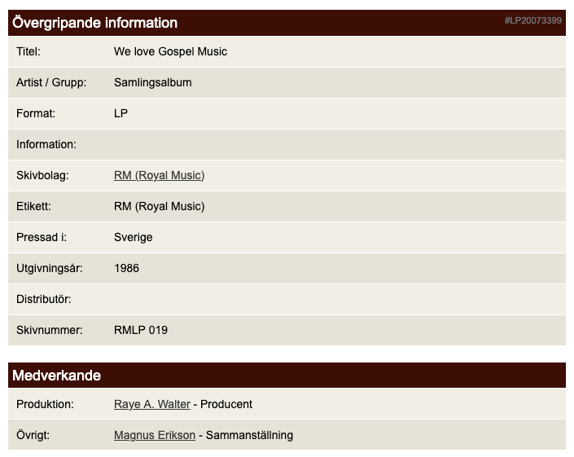Select the title text We love Gospel Music
Screen dimensions: 574x457
click(170, 51)
